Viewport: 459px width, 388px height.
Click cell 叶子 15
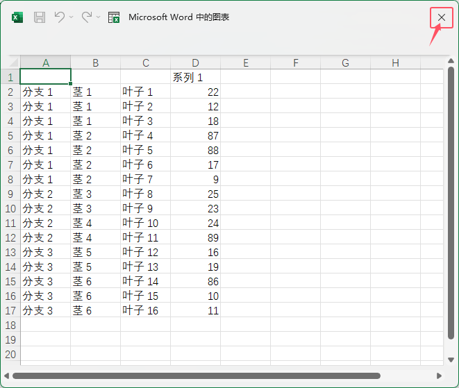pos(146,296)
